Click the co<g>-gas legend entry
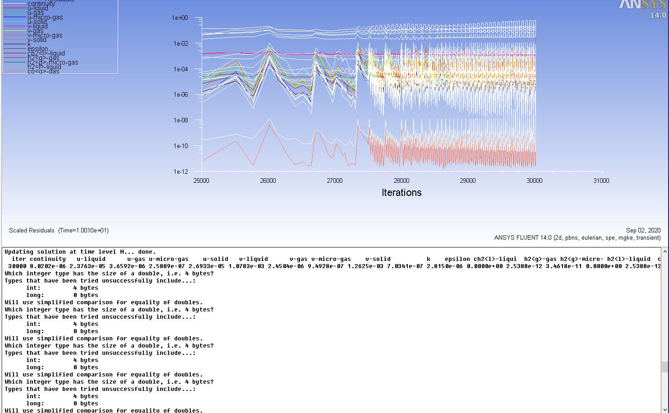 pyautogui.click(x=43, y=71)
